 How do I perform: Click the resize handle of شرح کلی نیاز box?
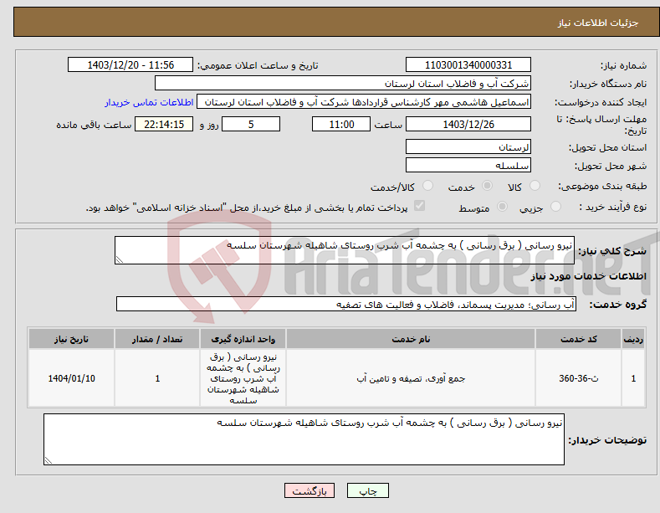120,260
